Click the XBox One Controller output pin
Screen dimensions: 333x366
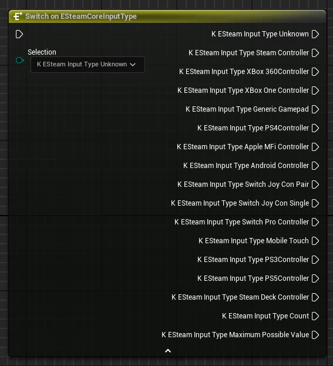point(315,90)
